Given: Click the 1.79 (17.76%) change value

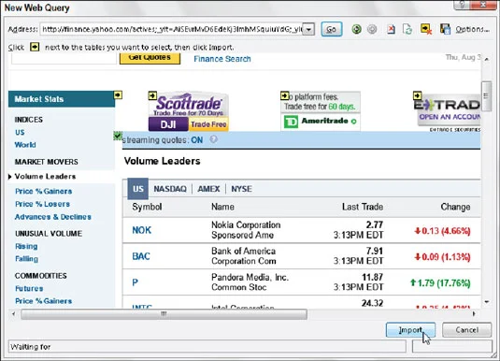Looking at the screenshot, I should coord(440,283).
